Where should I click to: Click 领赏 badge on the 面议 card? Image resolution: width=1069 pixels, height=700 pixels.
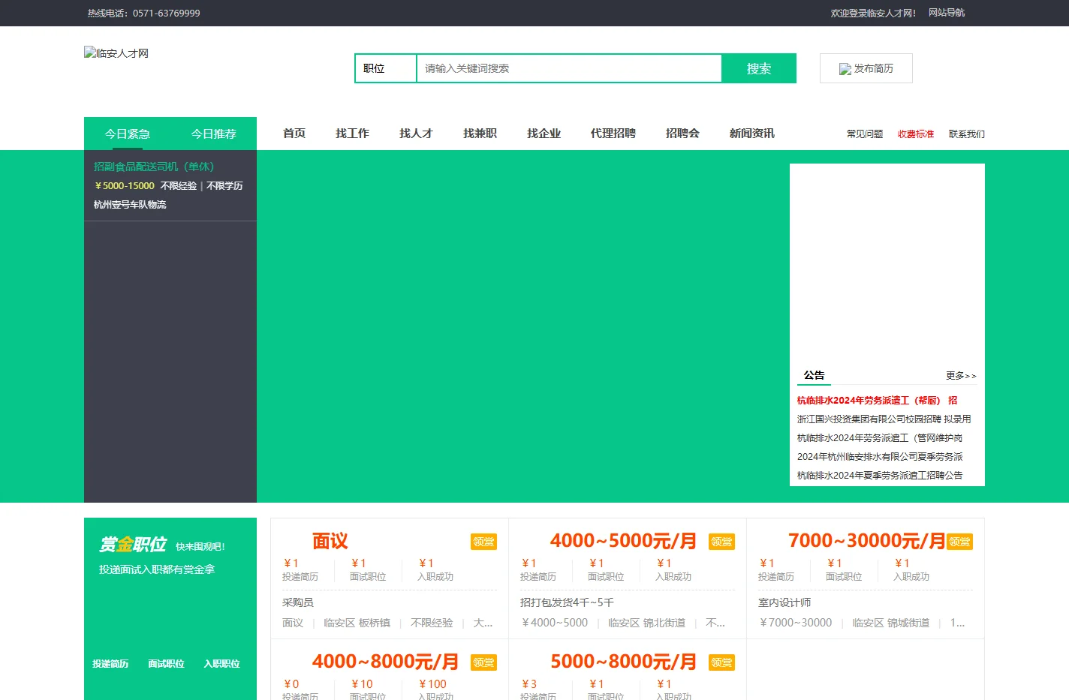pos(483,542)
